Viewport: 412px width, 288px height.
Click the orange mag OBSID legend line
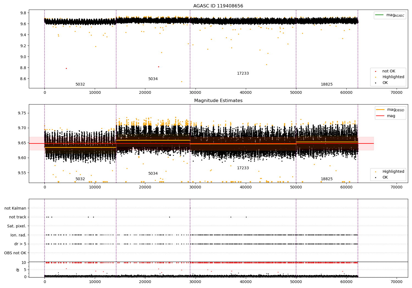click(381, 110)
